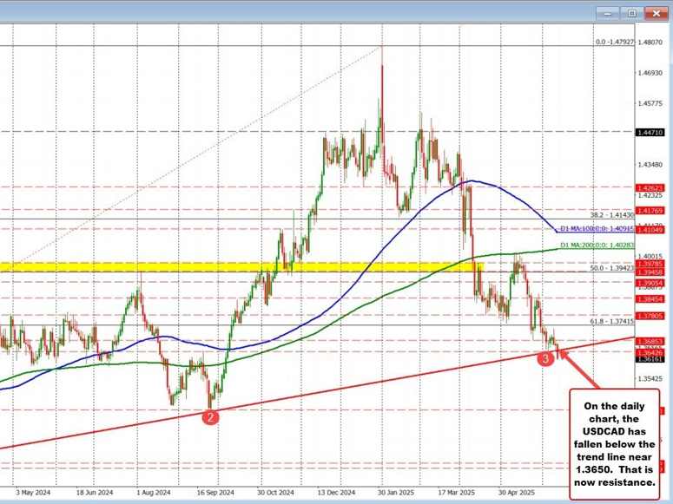This screenshot has width=673, height=504.
Task: Click the 1.48070 price axis value
Action: 650,42
